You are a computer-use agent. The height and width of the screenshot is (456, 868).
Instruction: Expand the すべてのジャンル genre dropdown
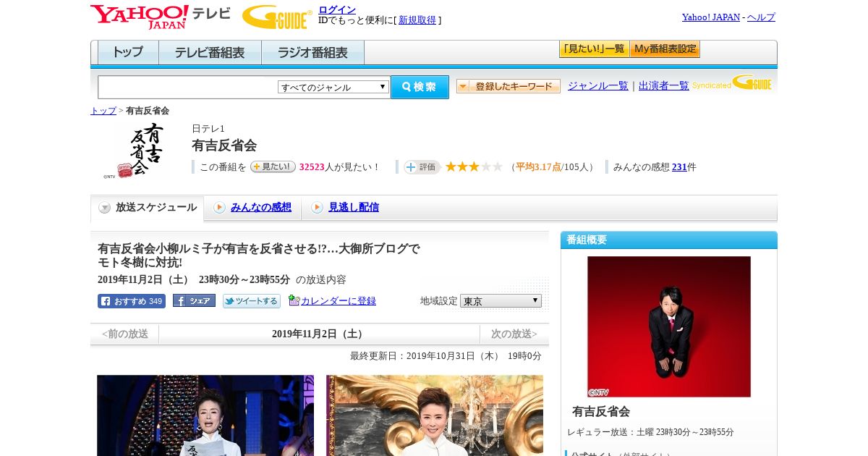coord(333,87)
